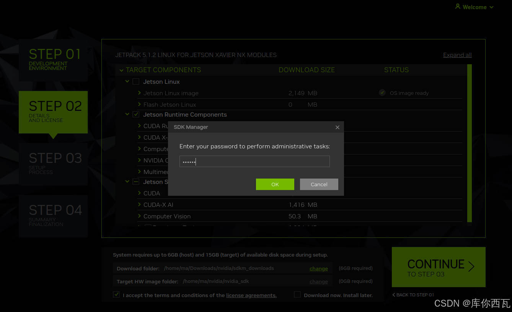The height and width of the screenshot is (312, 512).
Task: Expand the Jetson Linux image row
Action: (139, 93)
